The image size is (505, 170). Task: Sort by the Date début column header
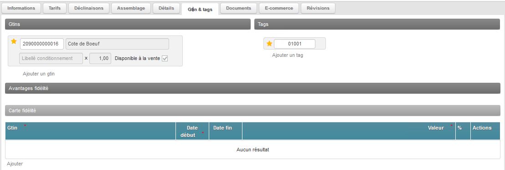(192, 131)
